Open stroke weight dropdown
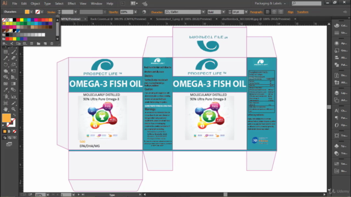 point(76,12)
